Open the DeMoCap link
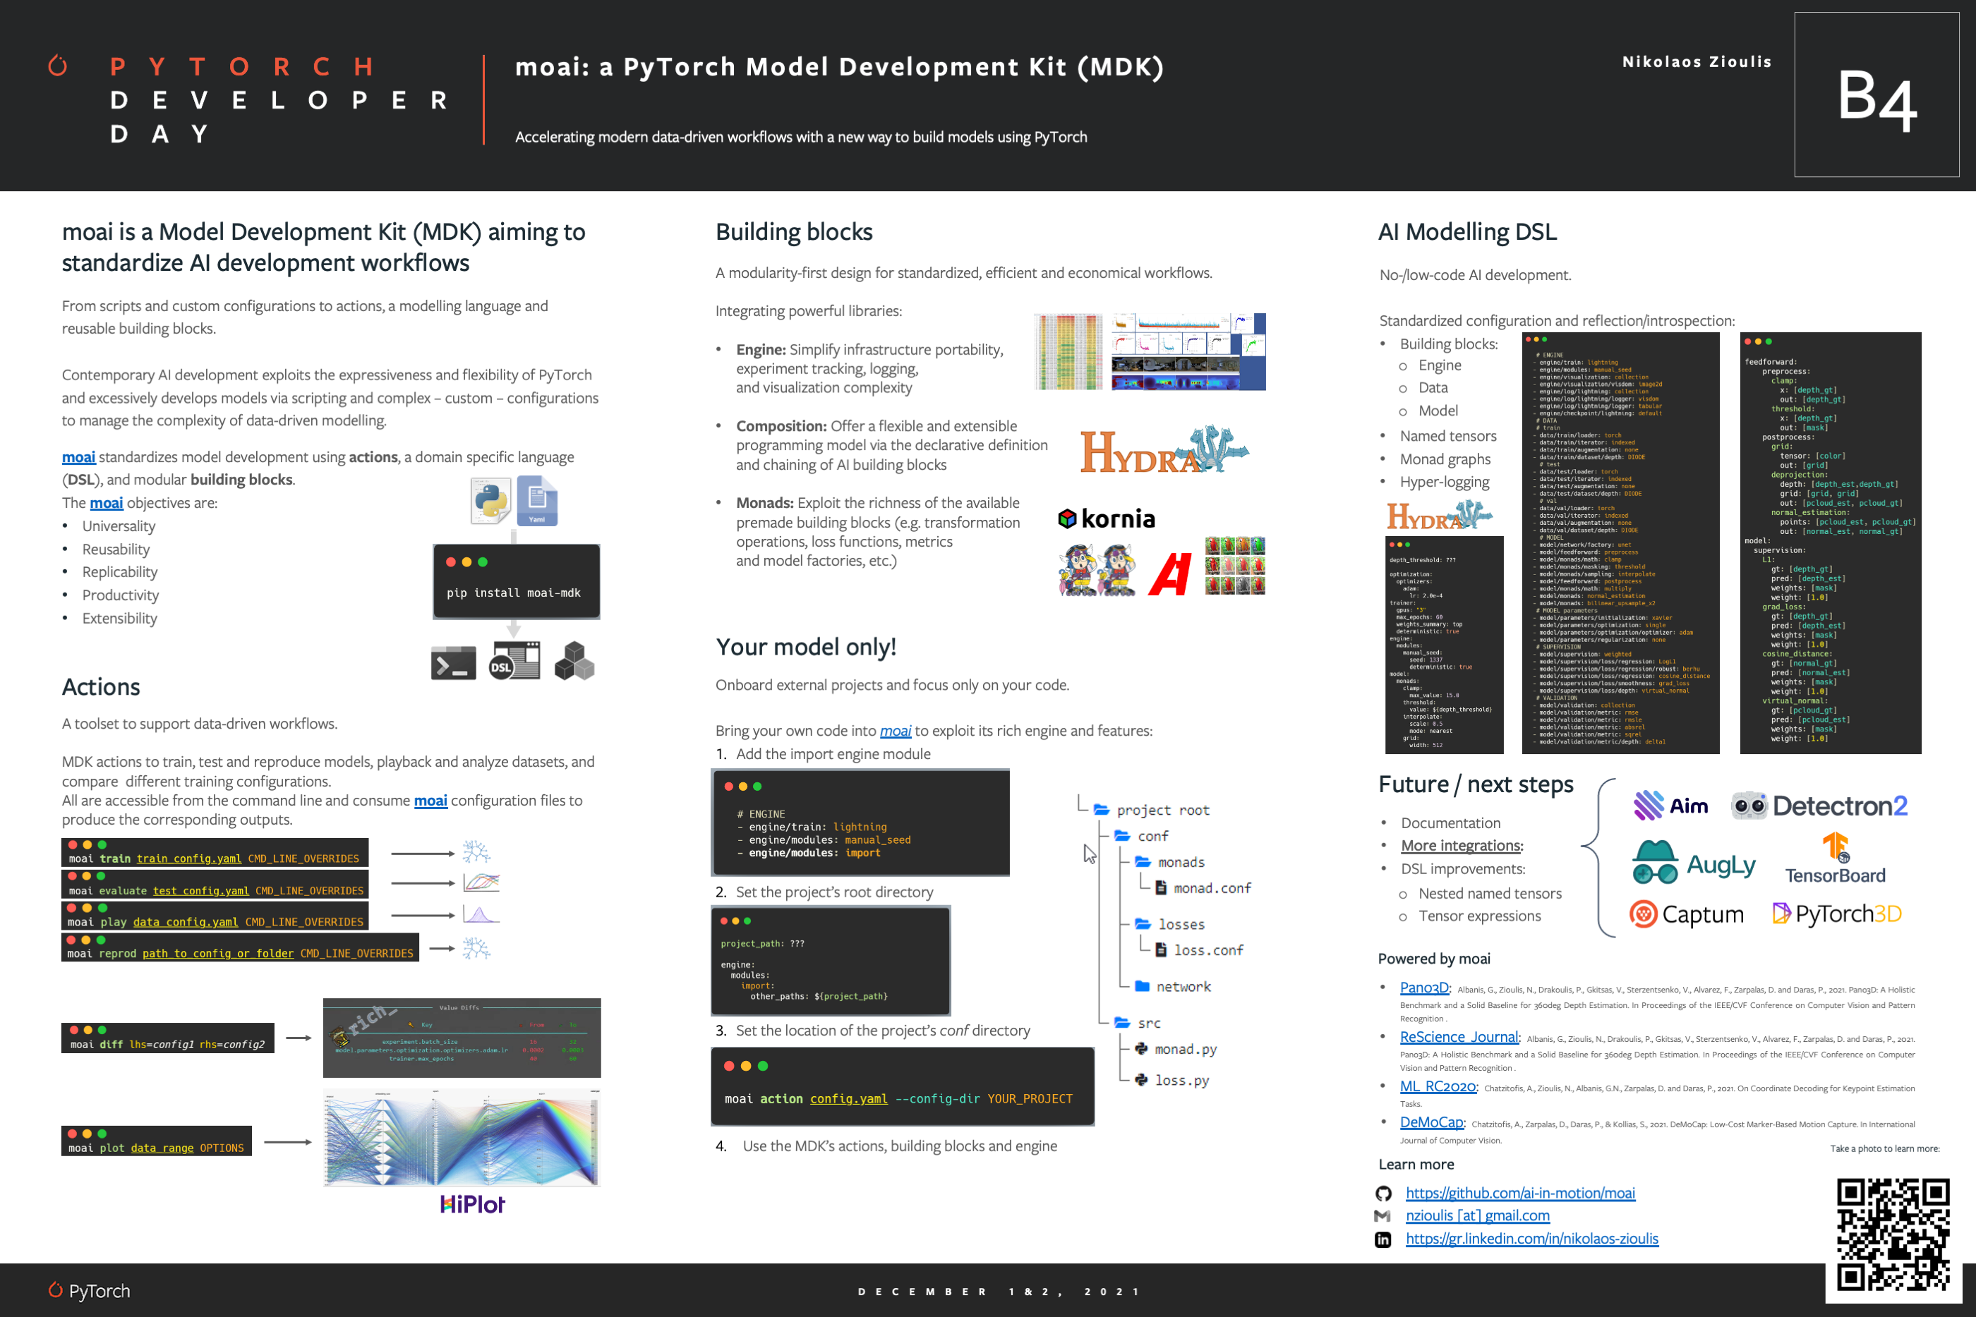1976x1317 pixels. coord(1430,1123)
